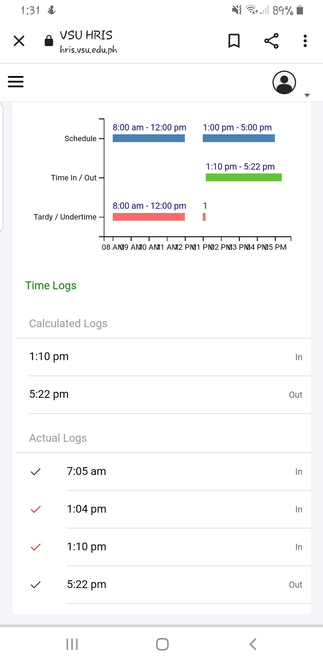Click the green Time In/Out bar
Screen dimensions: 323x664
coord(243,177)
